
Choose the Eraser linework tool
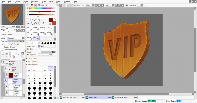tap(37, 29)
